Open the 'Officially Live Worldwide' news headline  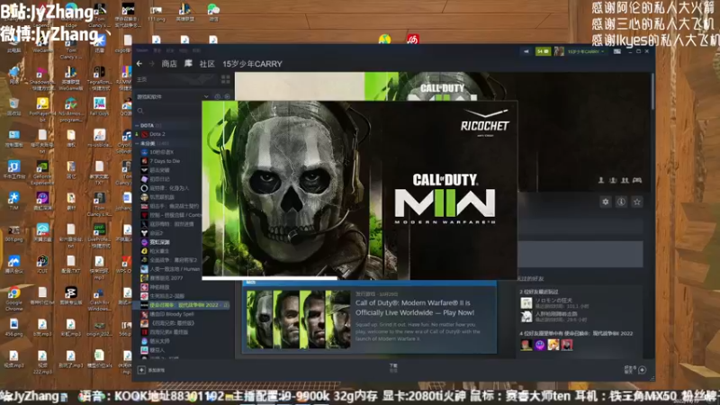[x=415, y=308]
